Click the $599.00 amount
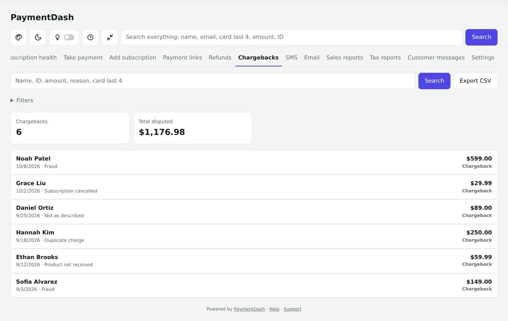The image size is (508, 321). coord(479,159)
